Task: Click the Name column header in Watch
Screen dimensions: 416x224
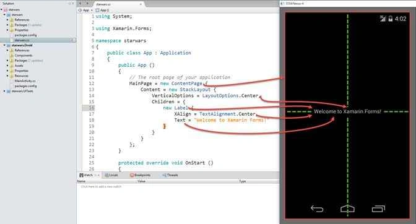Action: click(x=81, y=181)
